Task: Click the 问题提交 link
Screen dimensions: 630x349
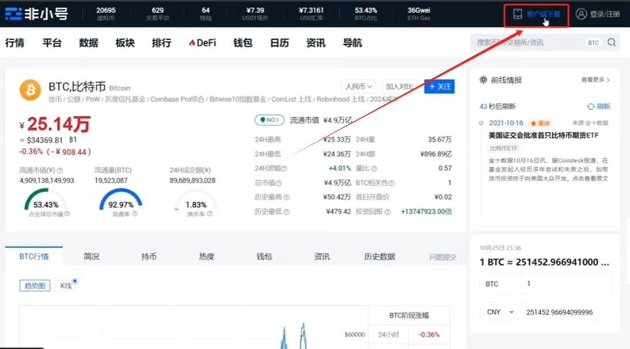Action: [x=443, y=257]
